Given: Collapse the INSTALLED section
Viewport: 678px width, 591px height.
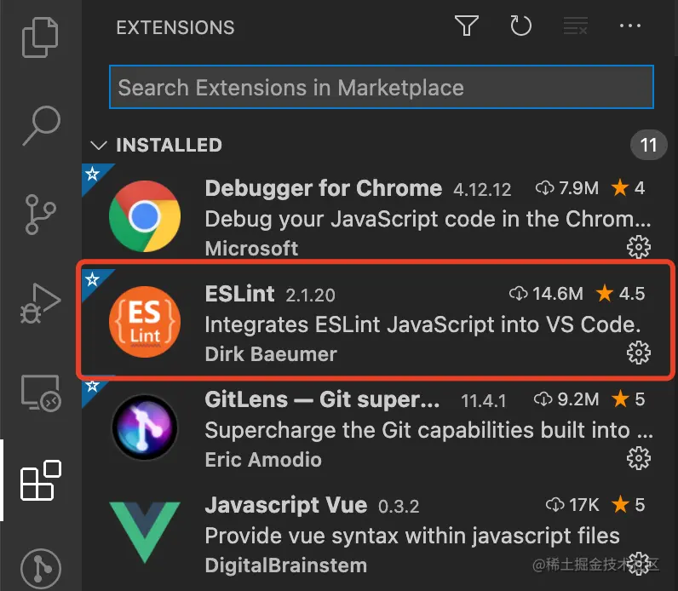Looking at the screenshot, I should tap(99, 146).
